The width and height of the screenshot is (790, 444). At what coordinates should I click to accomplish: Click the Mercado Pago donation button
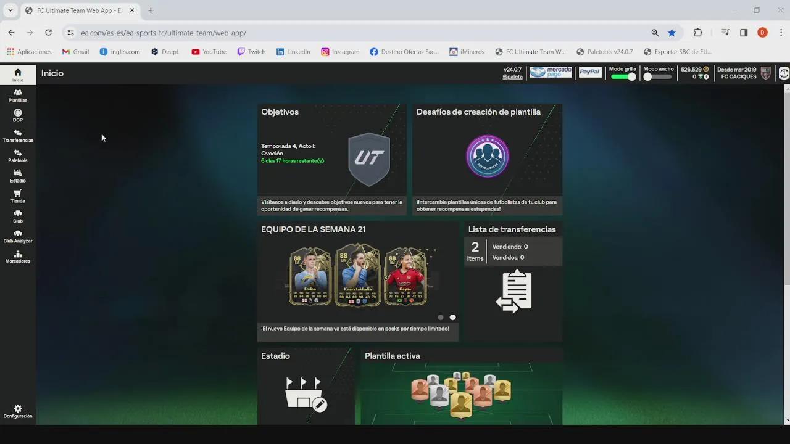click(551, 72)
